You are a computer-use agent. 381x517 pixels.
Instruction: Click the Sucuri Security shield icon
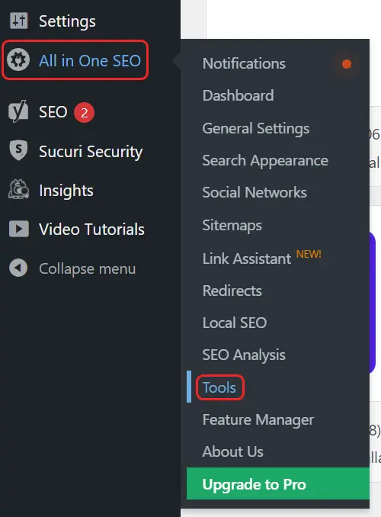coord(18,150)
